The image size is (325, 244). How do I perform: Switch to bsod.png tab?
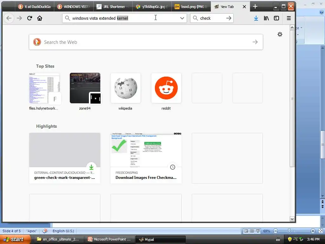coord(191,7)
